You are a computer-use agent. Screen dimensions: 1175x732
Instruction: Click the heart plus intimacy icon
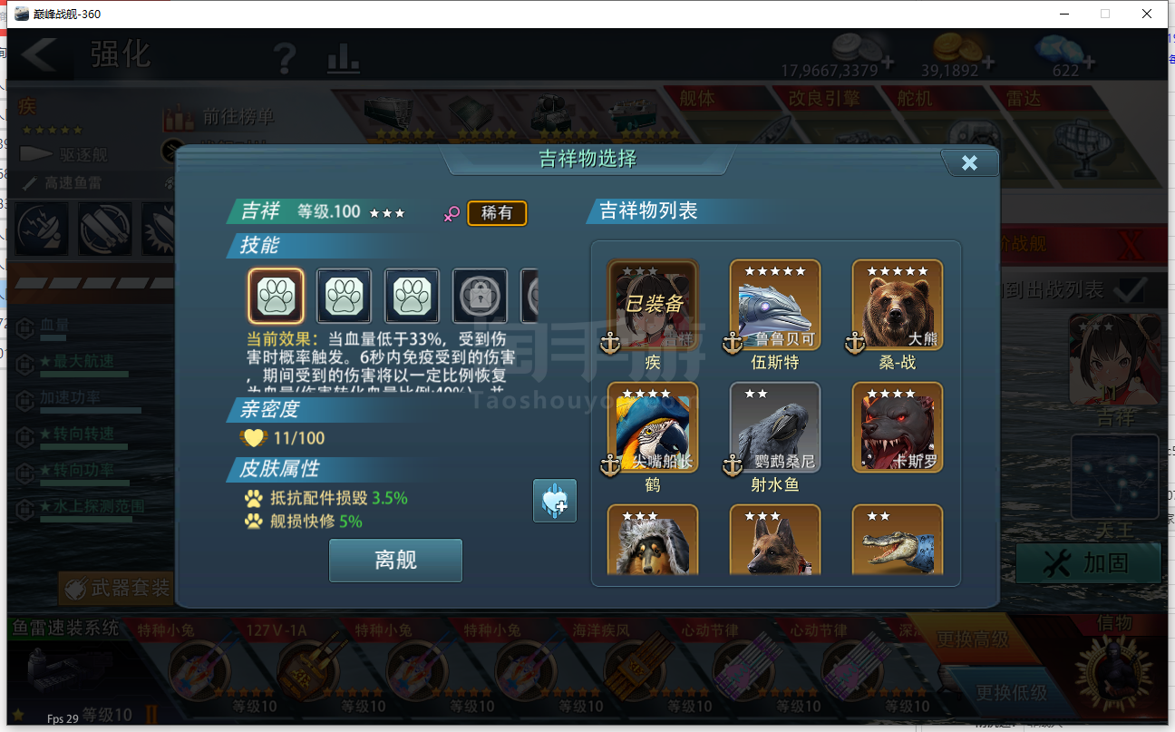(555, 501)
